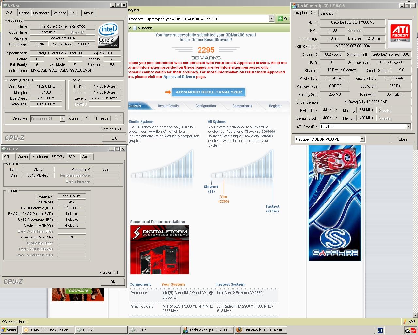Click the Driver Version field in GPU-Z
The width and height of the screenshot is (418, 335).
coord(365,102)
